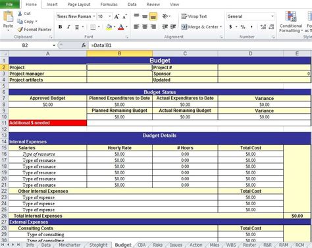Open the font size dropdown
The image size is (312, 248).
click(x=110, y=16)
